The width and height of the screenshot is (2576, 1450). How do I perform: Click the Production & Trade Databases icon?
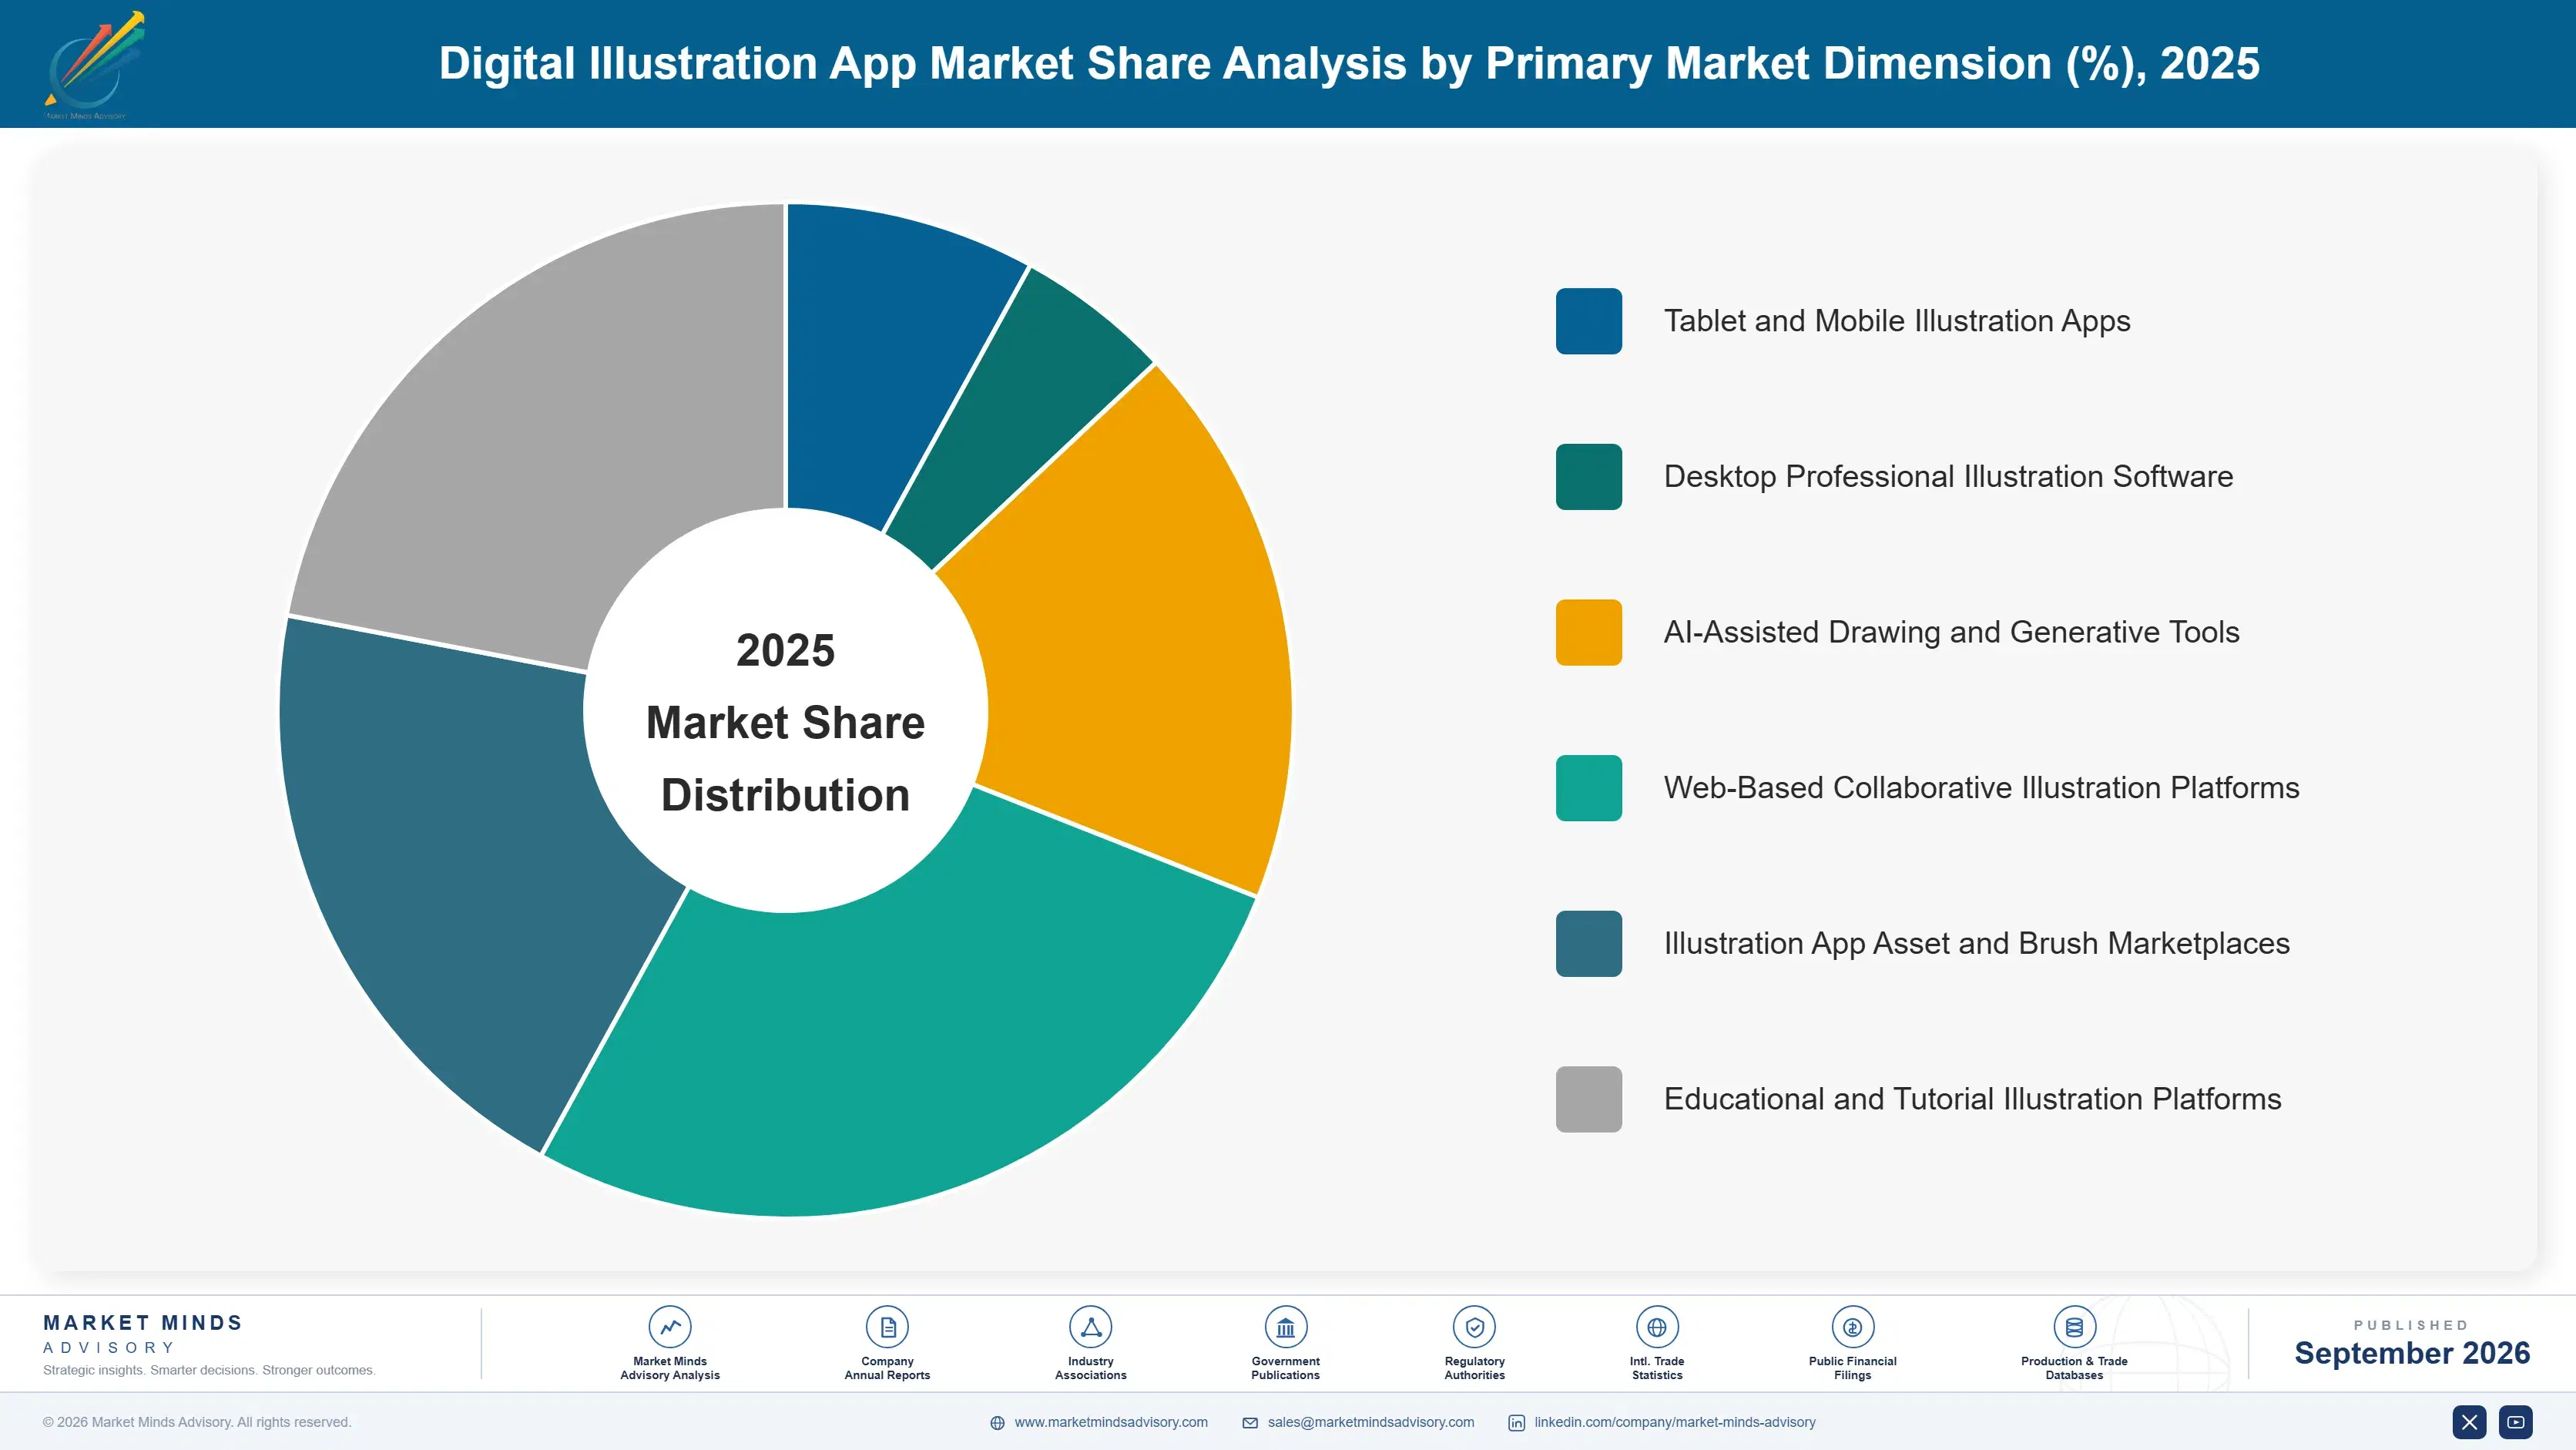point(2074,1327)
